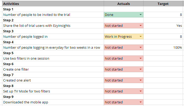
Task: Open the Done status dropdown for Step 1
Action: (140, 15)
